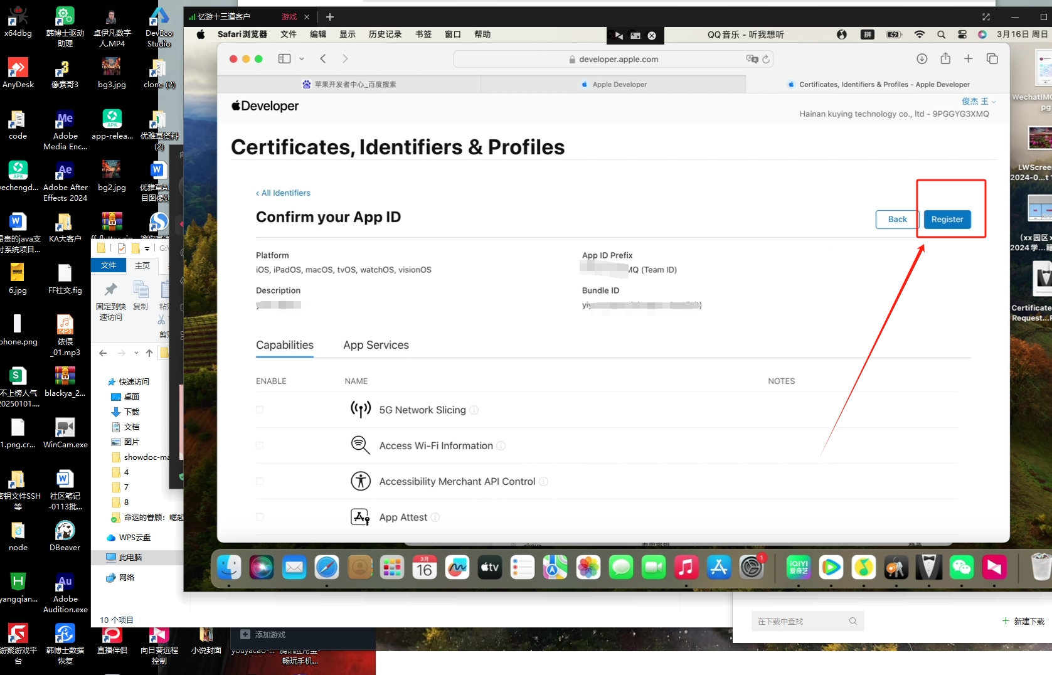Show Safari tab overview

tap(992, 58)
